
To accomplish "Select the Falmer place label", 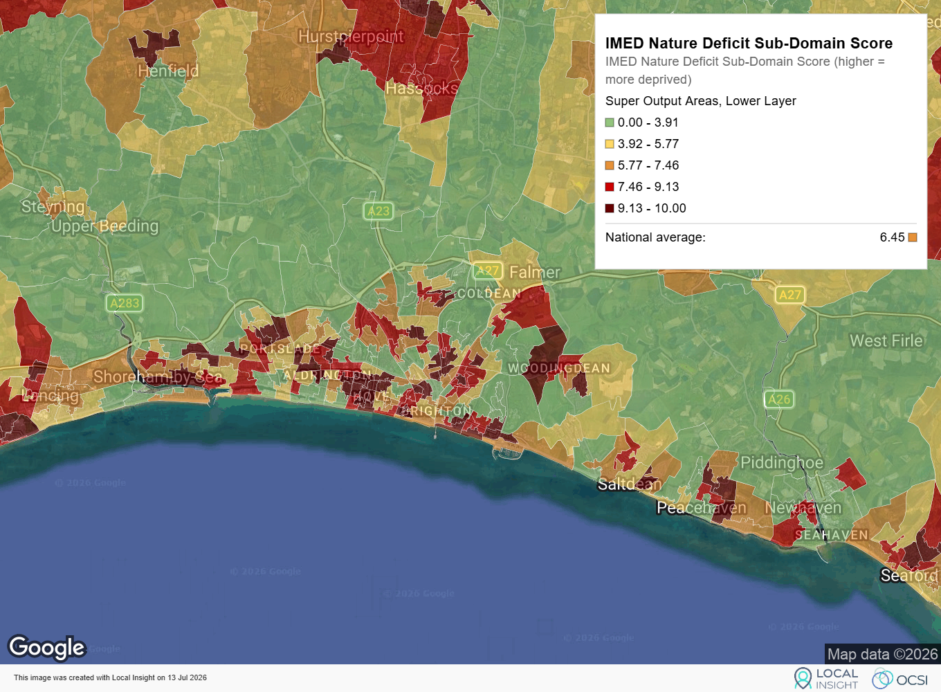I will coord(535,272).
